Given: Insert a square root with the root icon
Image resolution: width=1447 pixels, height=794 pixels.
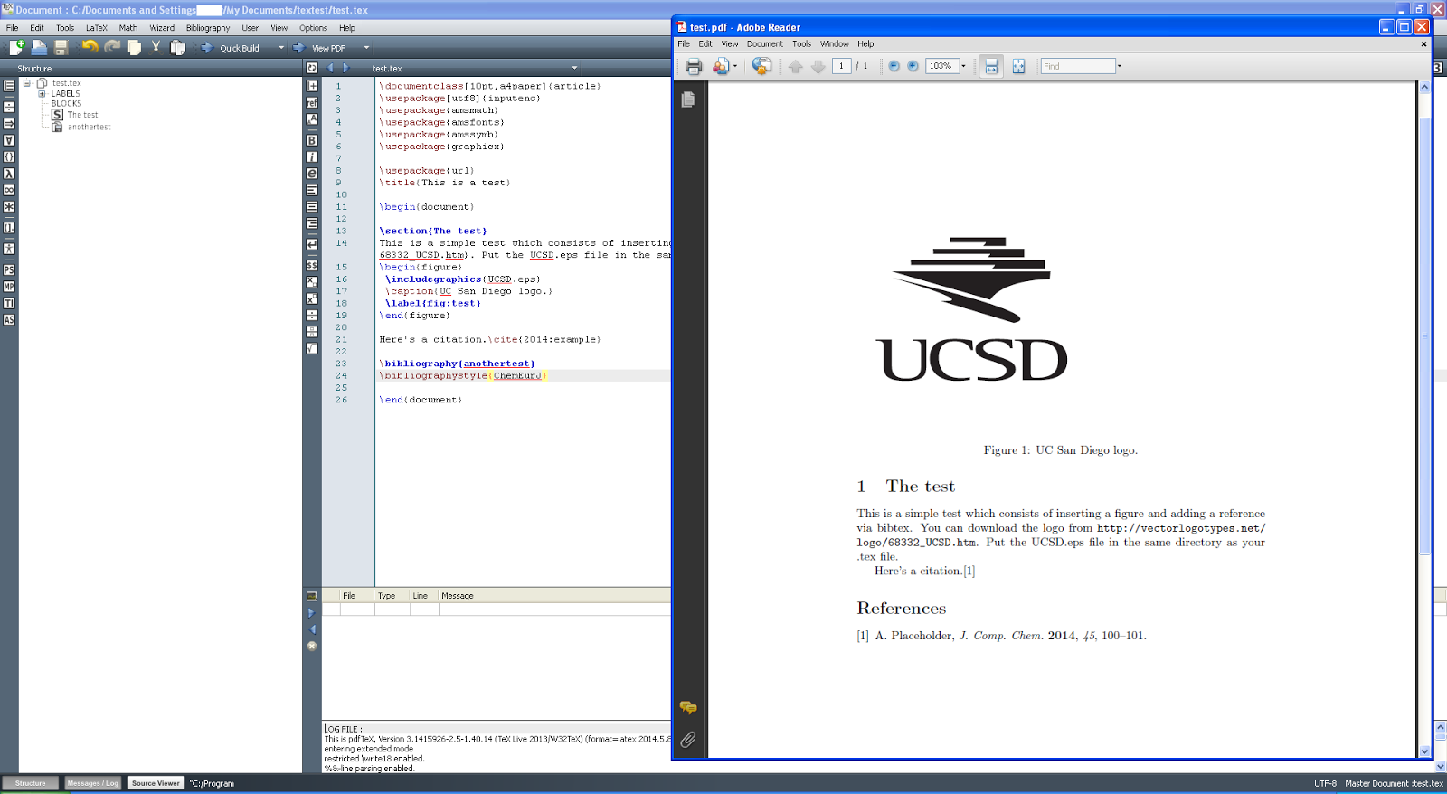Looking at the screenshot, I should point(312,348).
